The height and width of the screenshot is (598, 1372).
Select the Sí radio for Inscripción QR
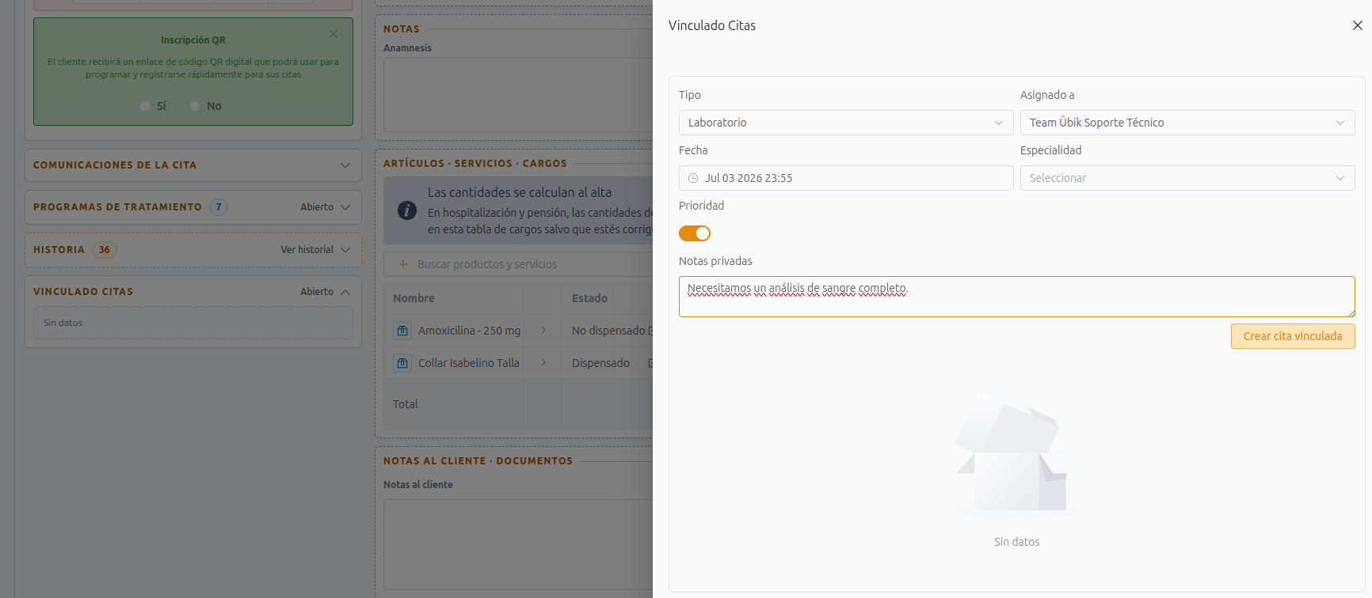(x=145, y=106)
